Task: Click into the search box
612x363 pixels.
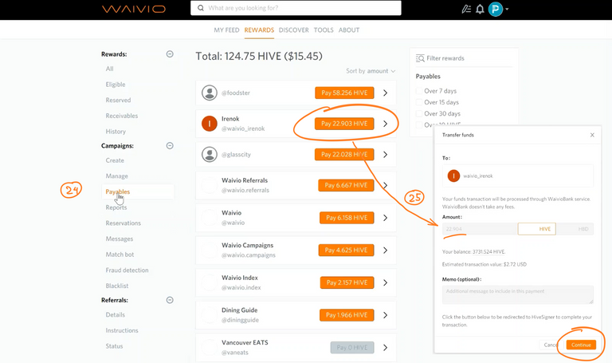Action: click(296, 8)
